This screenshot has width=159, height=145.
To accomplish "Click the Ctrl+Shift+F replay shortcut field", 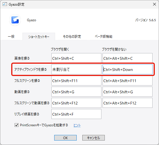I will click(76, 114).
